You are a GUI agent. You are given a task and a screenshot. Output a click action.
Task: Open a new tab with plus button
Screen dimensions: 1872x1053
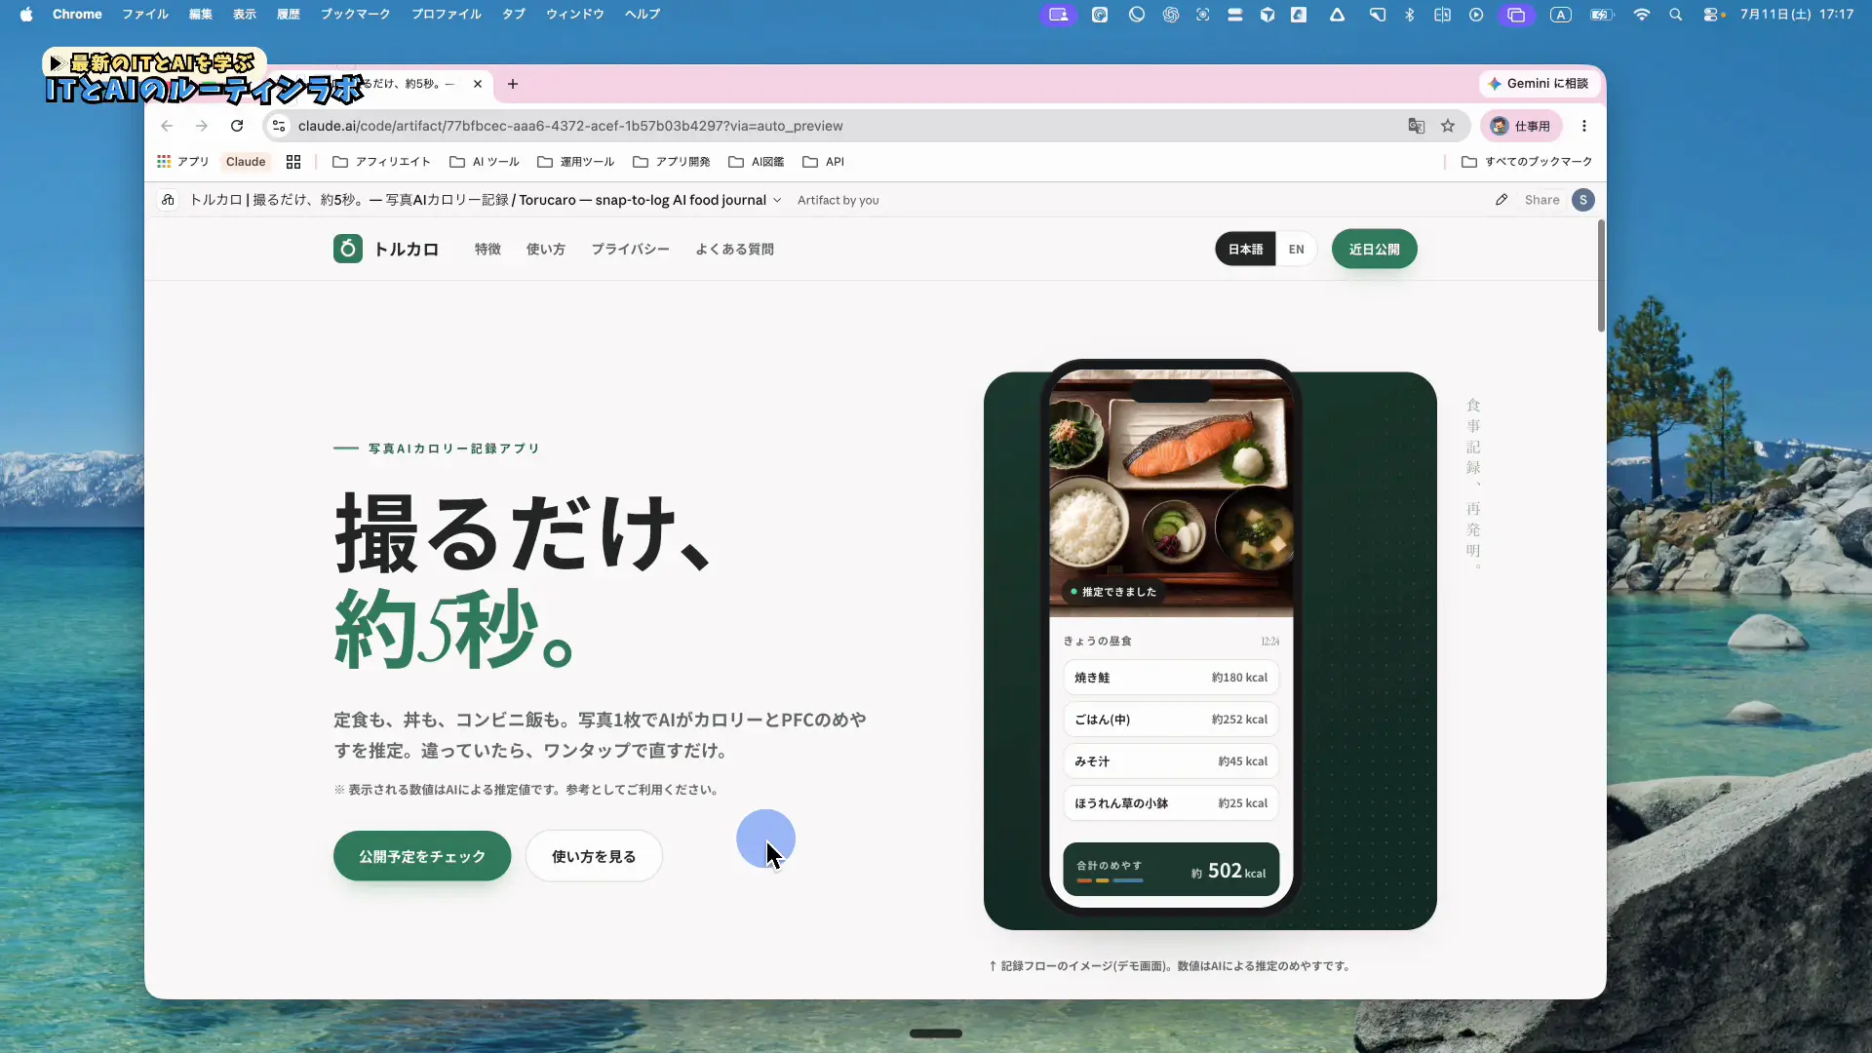click(513, 84)
